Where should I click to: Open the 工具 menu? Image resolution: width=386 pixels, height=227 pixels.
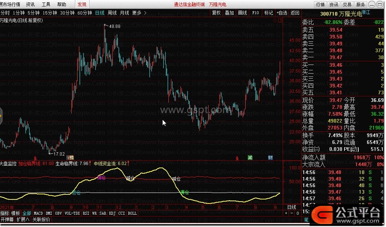click(x=46, y=4)
